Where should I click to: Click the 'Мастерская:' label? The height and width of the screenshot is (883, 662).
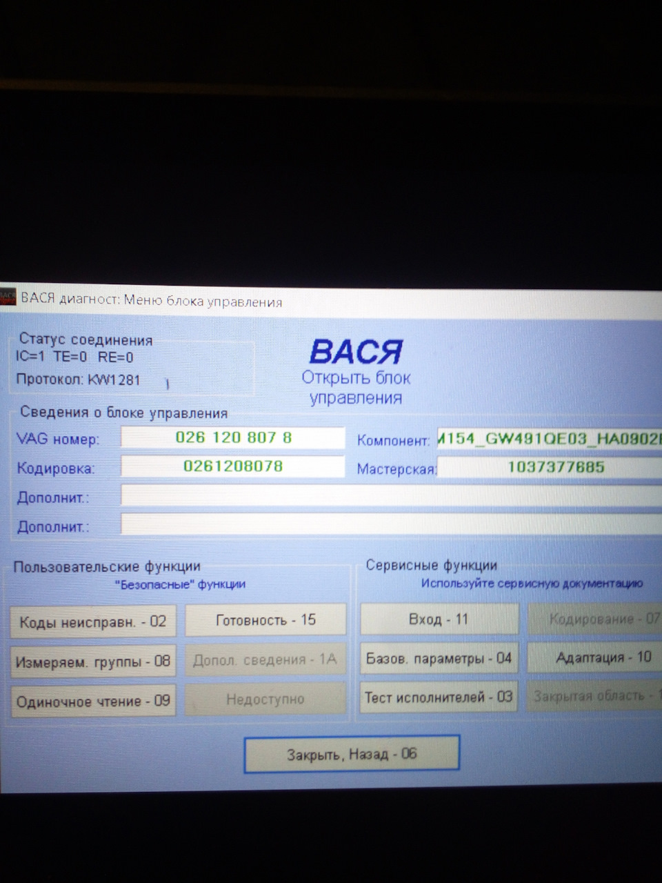tap(397, 469)
